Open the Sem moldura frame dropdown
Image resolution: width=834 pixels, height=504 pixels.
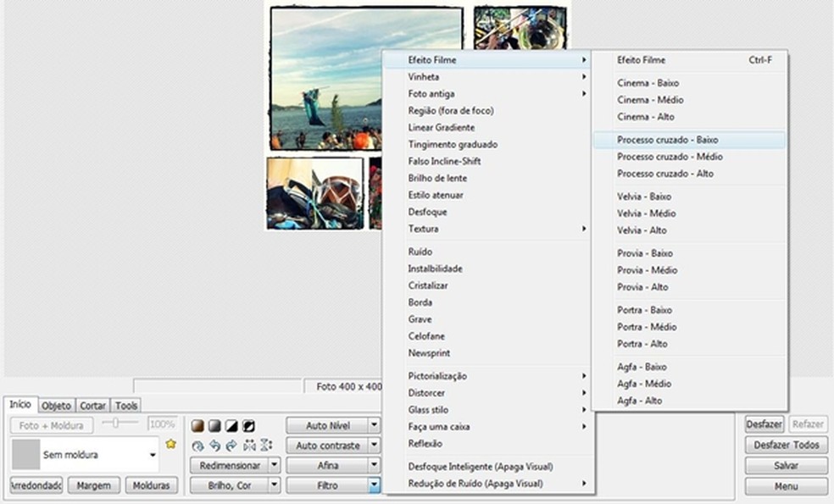tap(153, 455)
